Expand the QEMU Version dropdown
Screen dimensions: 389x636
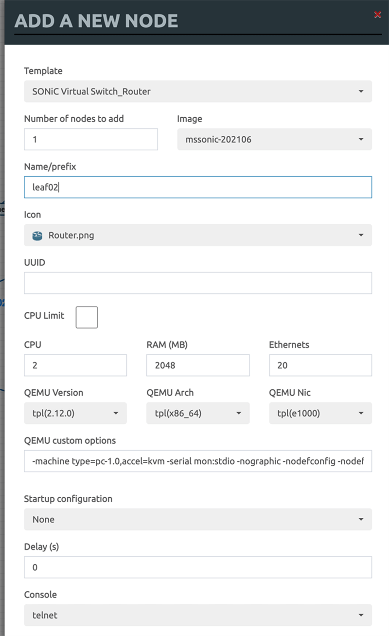click(x=75, y=414)
